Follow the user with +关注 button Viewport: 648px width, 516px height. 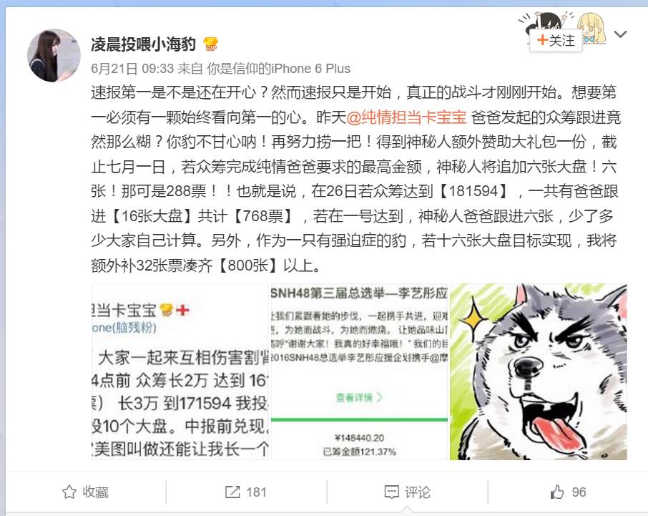pos(556,41)
